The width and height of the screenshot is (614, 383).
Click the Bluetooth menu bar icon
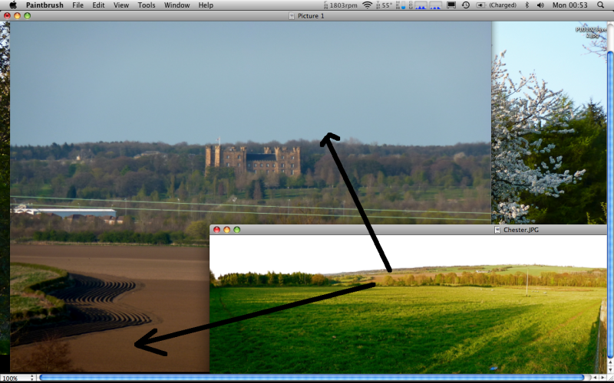(527, 5)
